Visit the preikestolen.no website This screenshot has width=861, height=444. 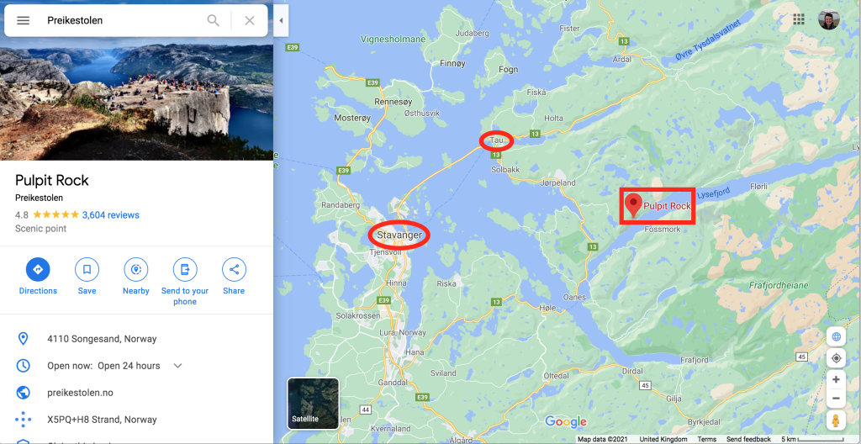(x=80, y=393)
